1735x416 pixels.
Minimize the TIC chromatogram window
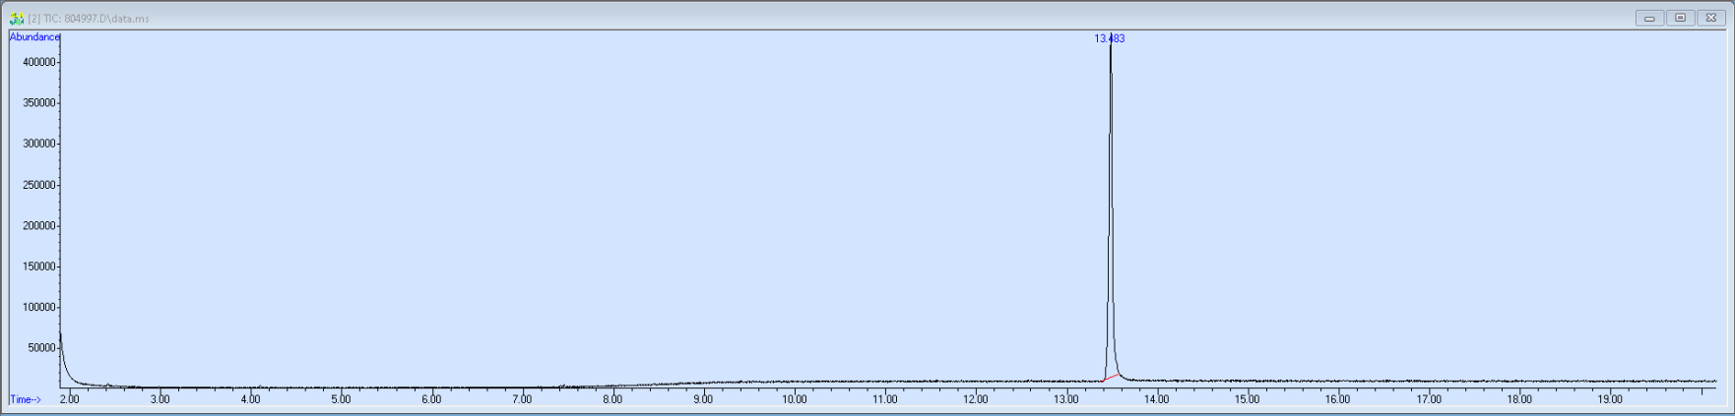tap(1649, 18)
